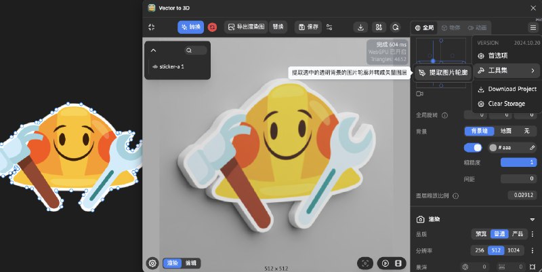
Task: Click 提取图片轮廓 extract outline submenu item
Action: (x=443, y=73)
